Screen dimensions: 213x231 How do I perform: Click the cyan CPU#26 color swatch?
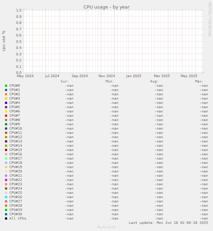6,197
